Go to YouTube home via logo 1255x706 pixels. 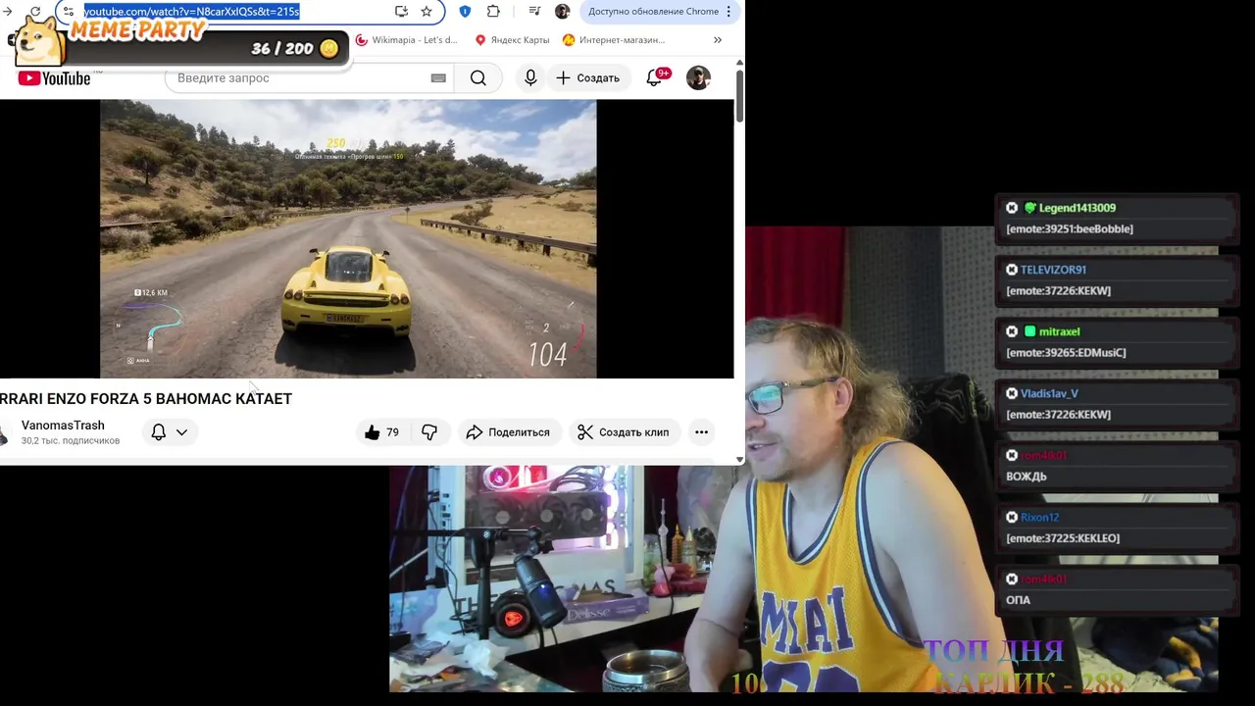55,78
